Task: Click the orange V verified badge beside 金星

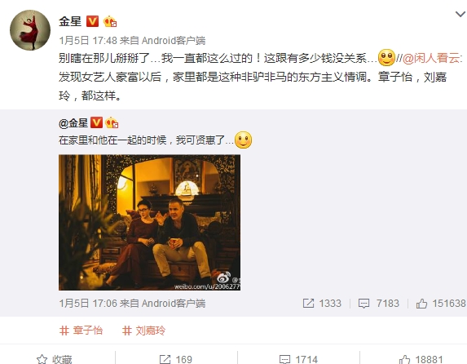Action: 92,21
